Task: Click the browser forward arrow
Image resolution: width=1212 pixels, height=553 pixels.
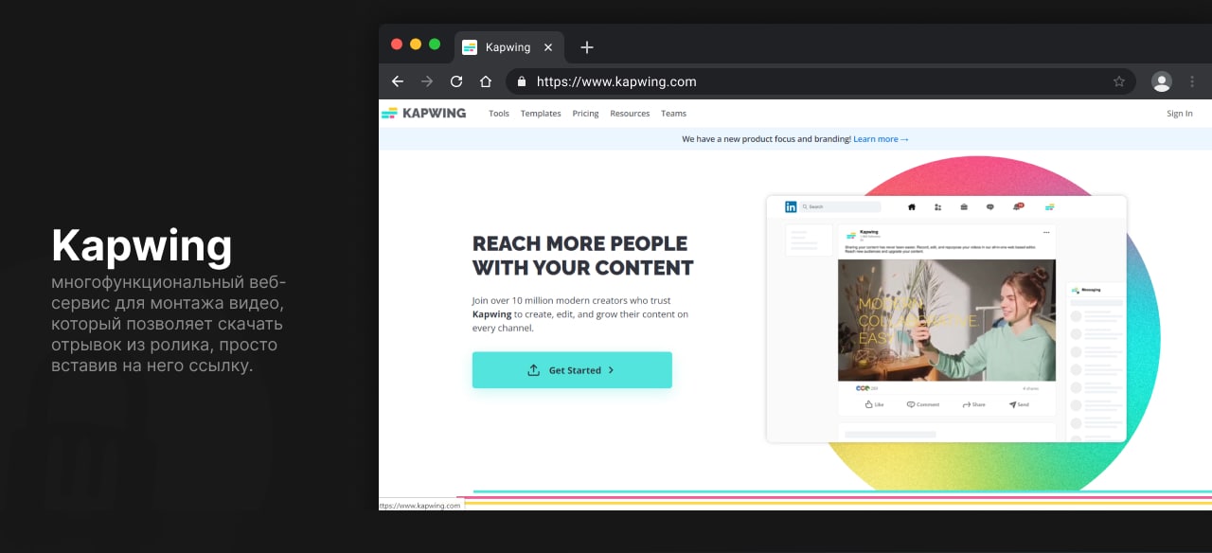Action: pyautogui.click(x=427, y=81)
